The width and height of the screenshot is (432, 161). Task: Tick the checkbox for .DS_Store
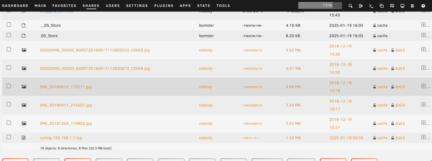[9, 35]
